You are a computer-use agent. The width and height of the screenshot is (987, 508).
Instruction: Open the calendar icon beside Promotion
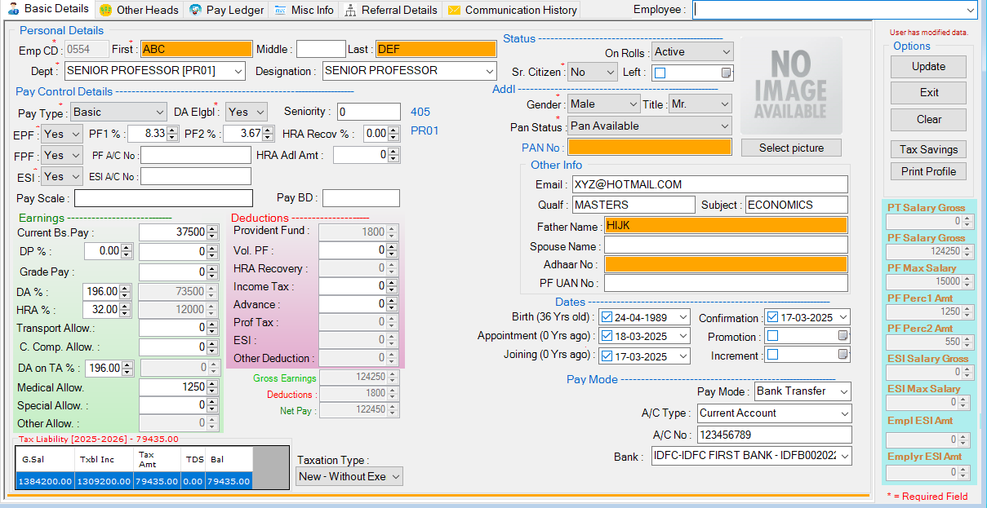[842, 335]
